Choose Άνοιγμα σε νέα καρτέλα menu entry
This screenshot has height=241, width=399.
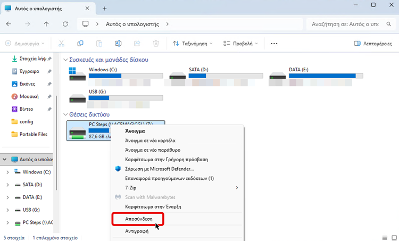pos(149,140)
